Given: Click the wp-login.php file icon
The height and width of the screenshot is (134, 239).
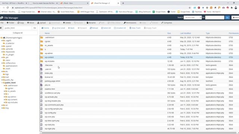Looking at the screenshot, I should point(41,128).
